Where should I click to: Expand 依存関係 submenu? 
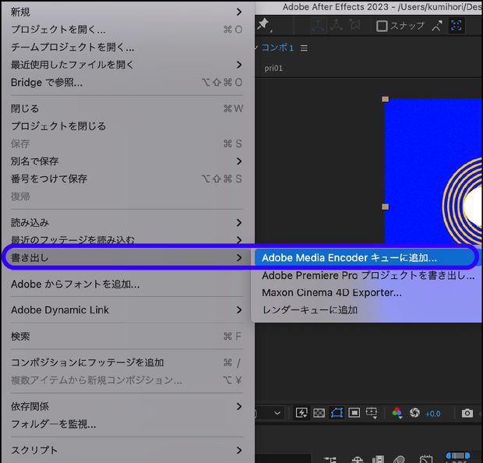click(x=127, y=407)
